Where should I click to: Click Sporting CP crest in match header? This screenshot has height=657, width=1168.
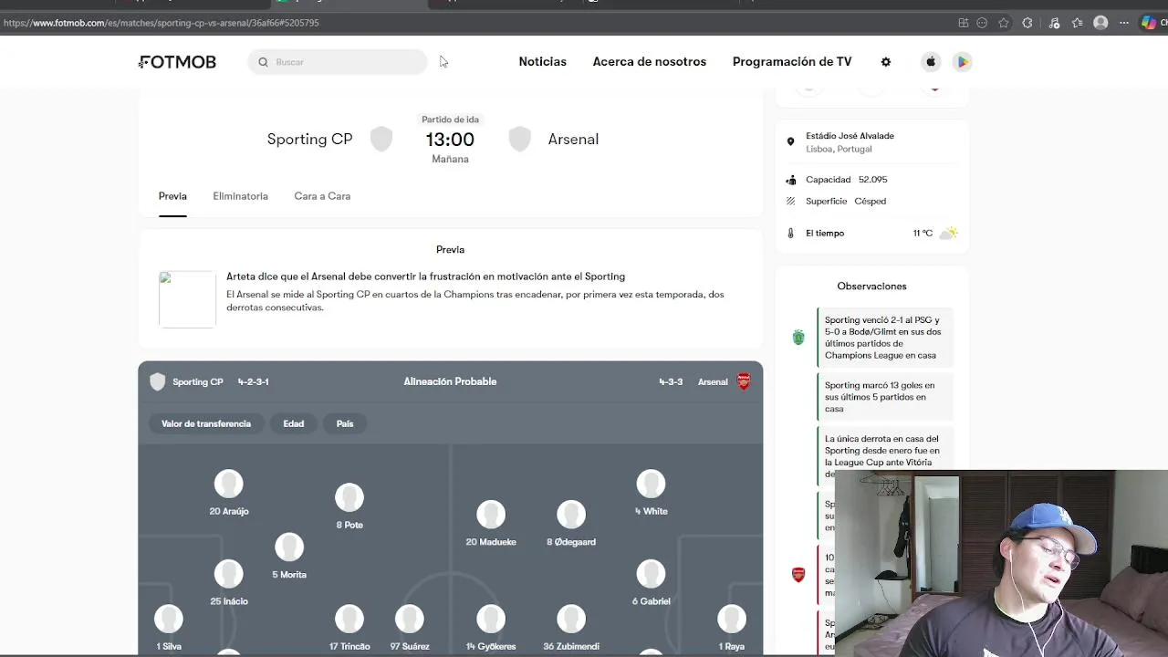[x=381, y=139]
